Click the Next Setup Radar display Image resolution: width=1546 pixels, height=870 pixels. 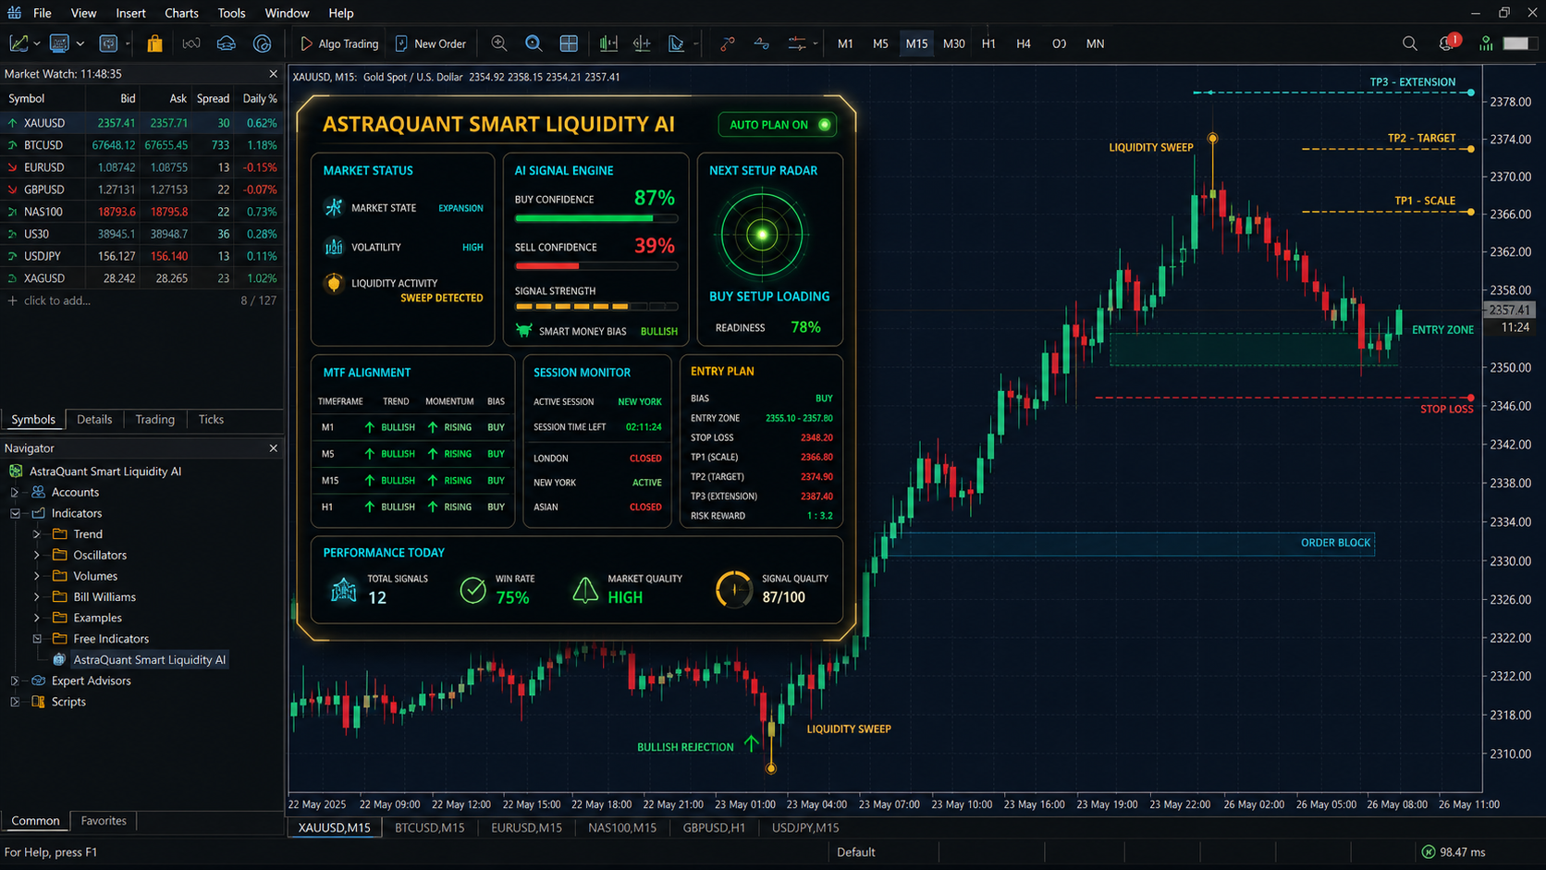point(762,235)
